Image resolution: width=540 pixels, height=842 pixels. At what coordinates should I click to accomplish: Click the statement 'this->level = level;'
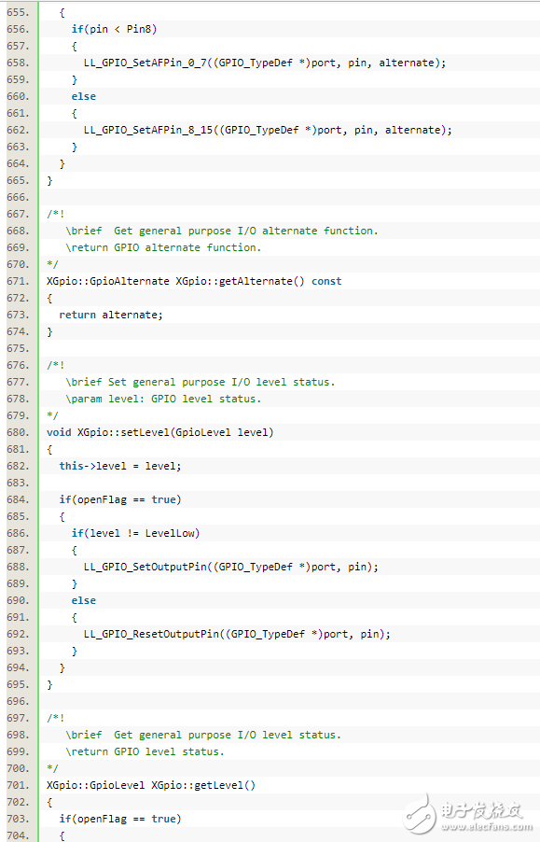(120, 466)
